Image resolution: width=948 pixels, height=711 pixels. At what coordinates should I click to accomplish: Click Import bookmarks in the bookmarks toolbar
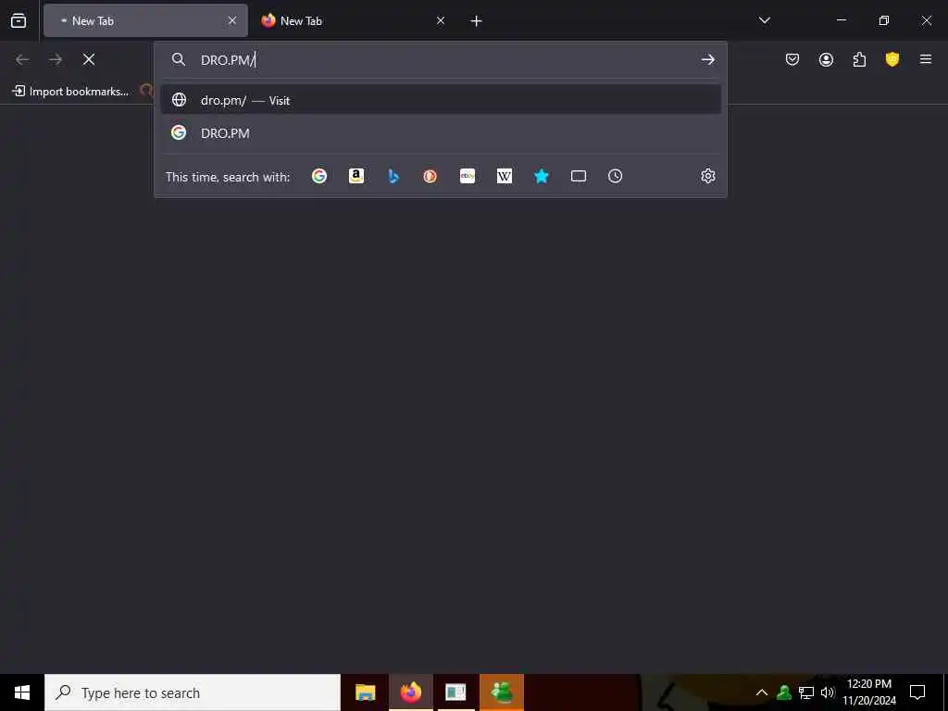(x=71, y=92)
